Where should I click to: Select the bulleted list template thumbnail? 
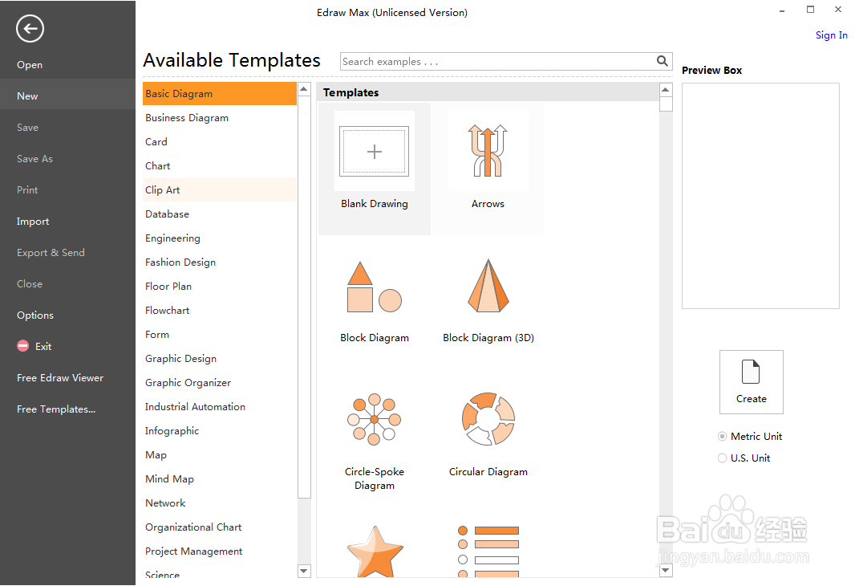488,551
